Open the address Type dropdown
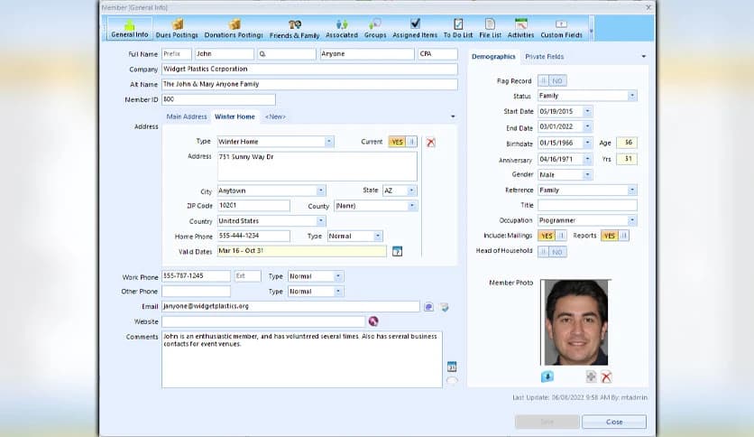The width and height of the screenshot is (754, 437). 328,142
